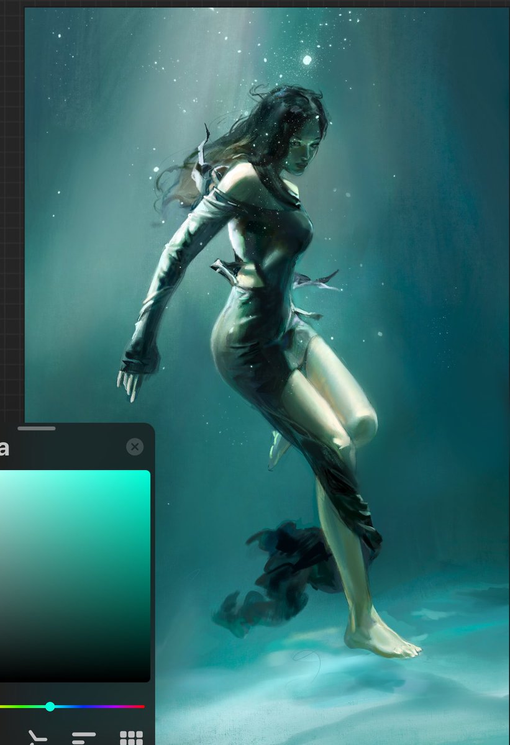This screenshot has width=510, height=745.
Task: Pick a color in saturation-brightness square
Action: [x=75, y=576]
